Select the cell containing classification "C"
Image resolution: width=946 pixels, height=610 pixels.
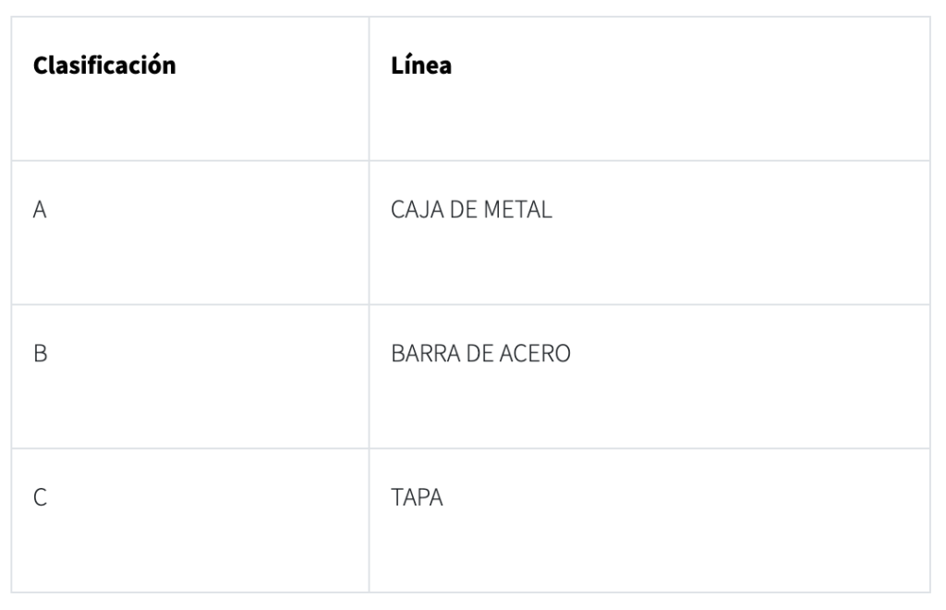40,498
